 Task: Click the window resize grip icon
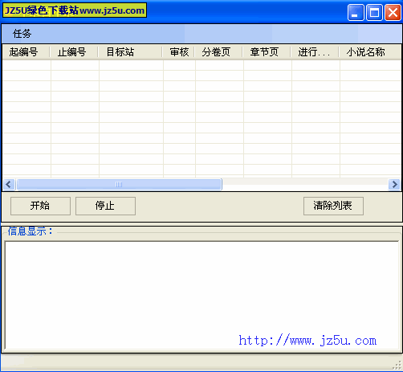point(397,366)
